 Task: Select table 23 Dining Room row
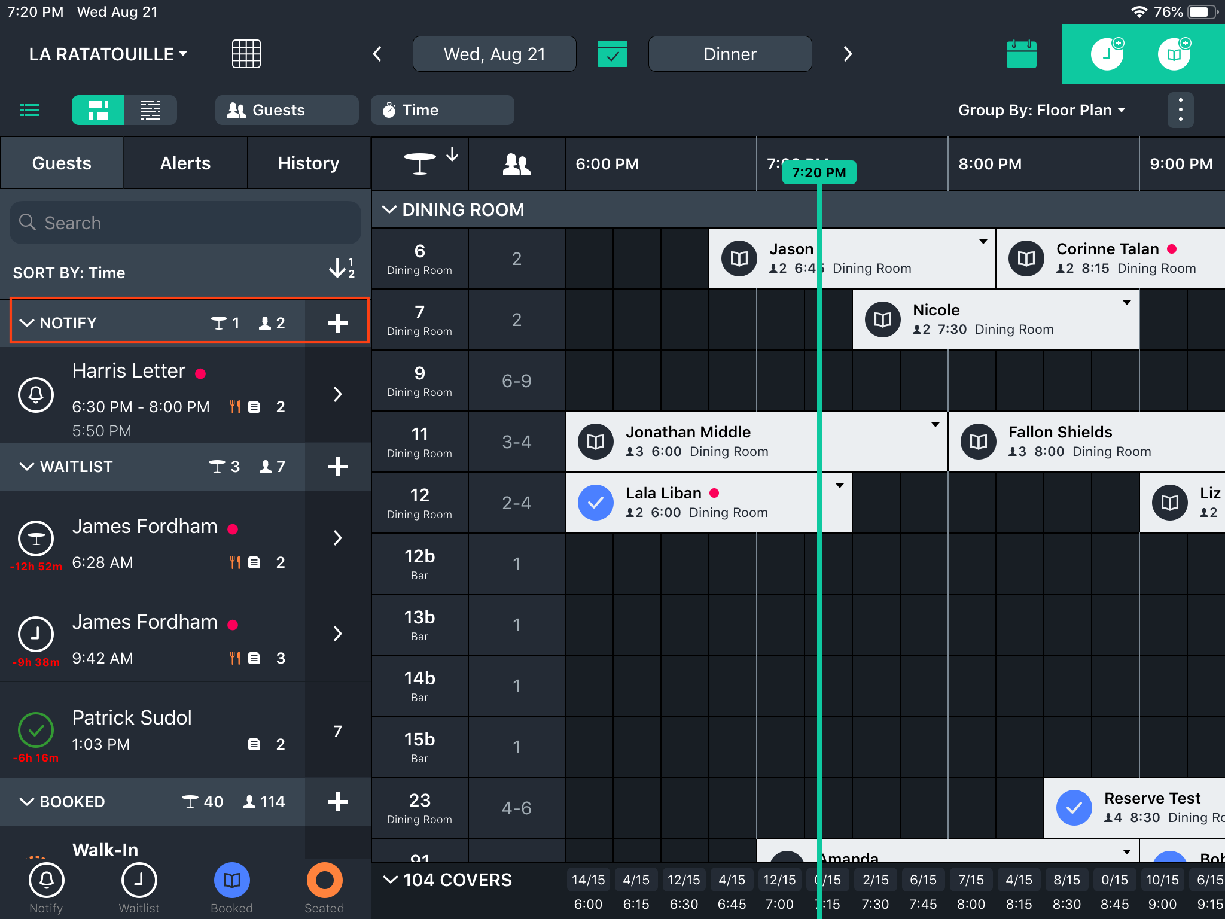[420, 808]
